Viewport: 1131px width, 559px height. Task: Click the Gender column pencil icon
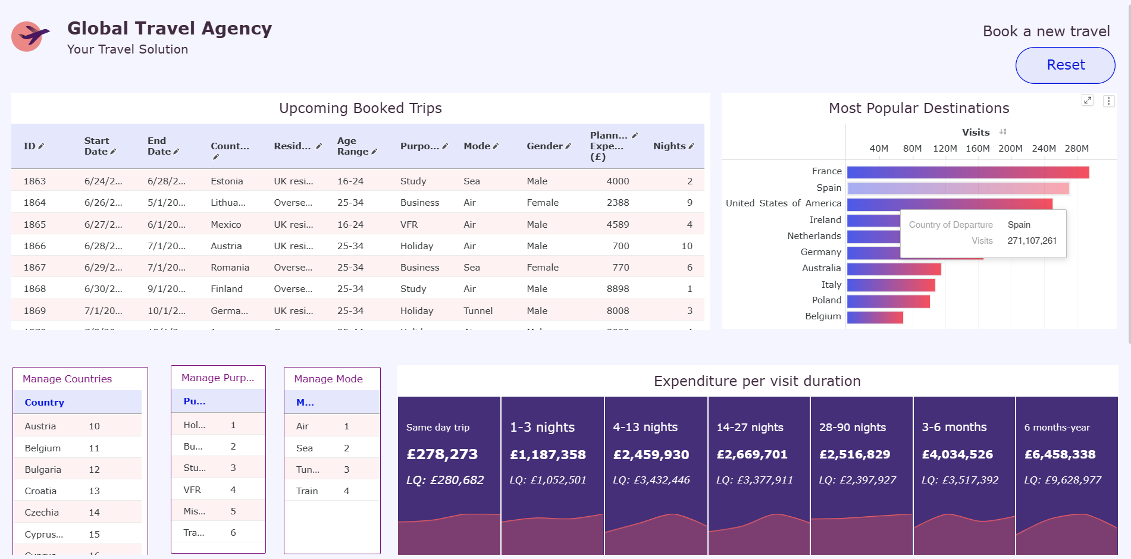568,146
